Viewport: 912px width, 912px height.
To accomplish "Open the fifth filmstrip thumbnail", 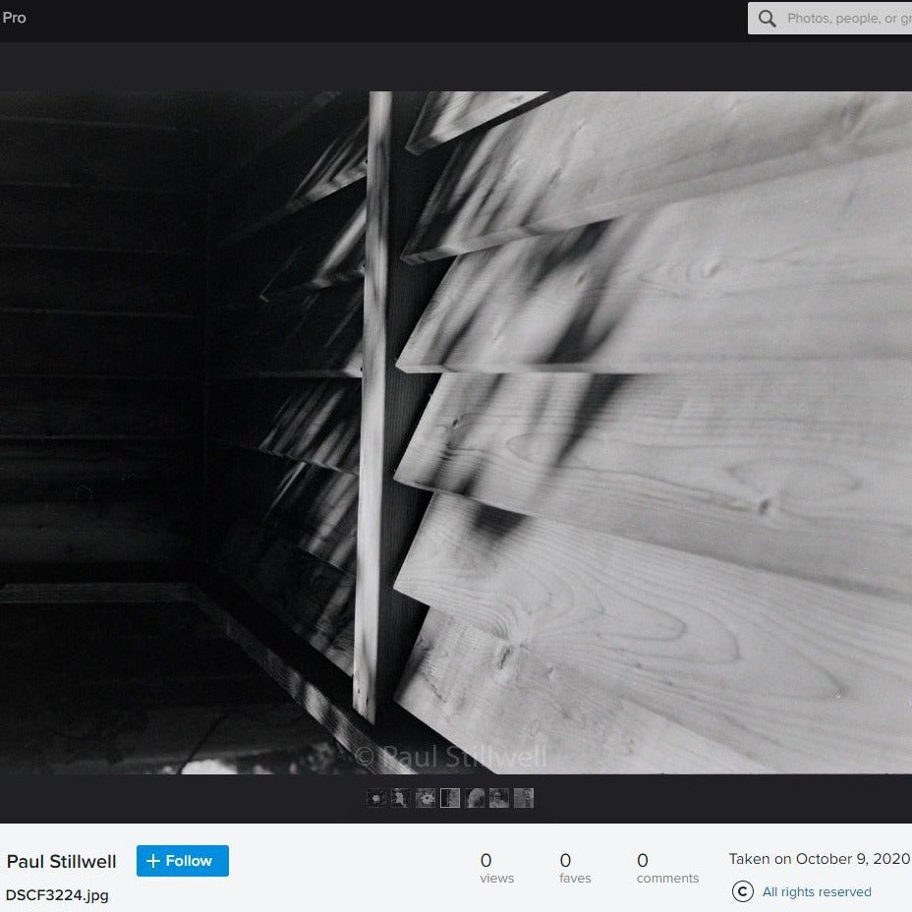I will (x=475, y=798).
